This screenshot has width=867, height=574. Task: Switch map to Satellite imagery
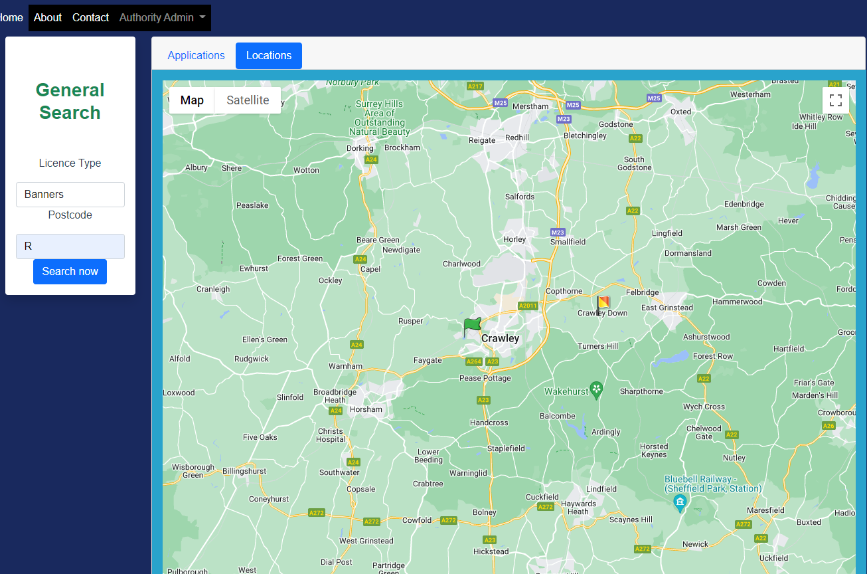click(x=248, y=100)
